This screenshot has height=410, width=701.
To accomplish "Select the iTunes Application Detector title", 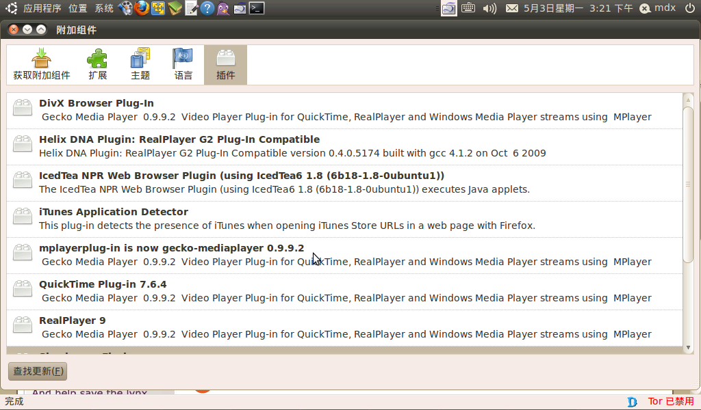I will pyautogui.click(x=114, y=211).
